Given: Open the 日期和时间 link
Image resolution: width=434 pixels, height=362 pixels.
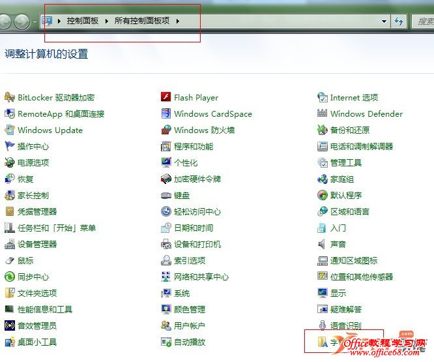Looking at the screenshot, I should click(x=194, y=228).
